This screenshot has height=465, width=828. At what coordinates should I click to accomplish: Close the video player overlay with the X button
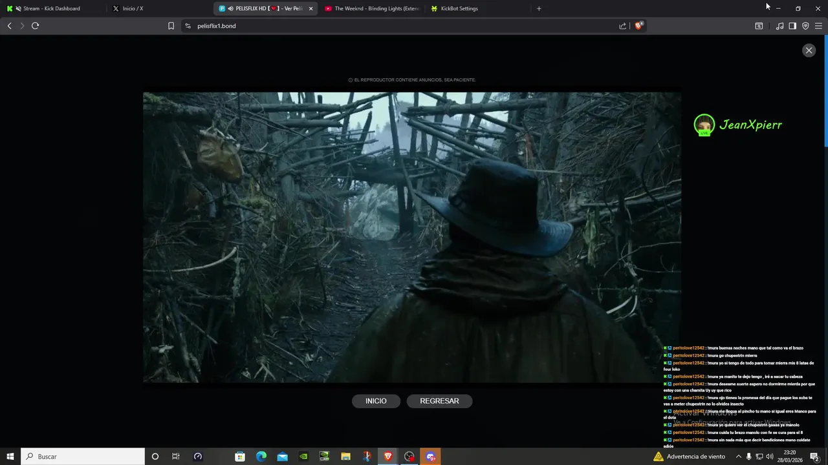point(809,50)
